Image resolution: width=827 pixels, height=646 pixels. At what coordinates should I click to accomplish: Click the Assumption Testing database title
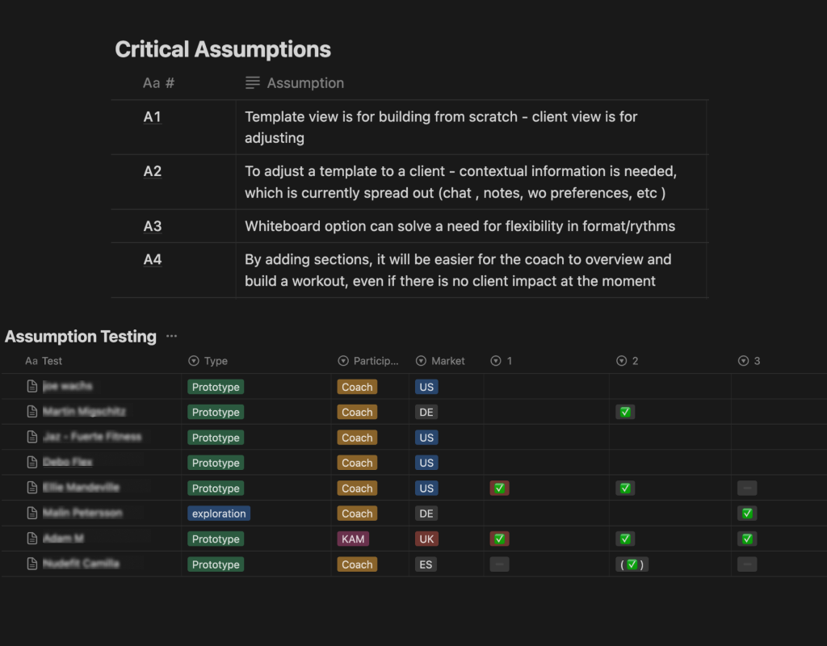click(x=81, y=336)
